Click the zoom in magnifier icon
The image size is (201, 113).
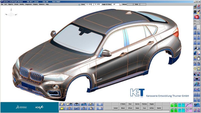pos(198,63)
